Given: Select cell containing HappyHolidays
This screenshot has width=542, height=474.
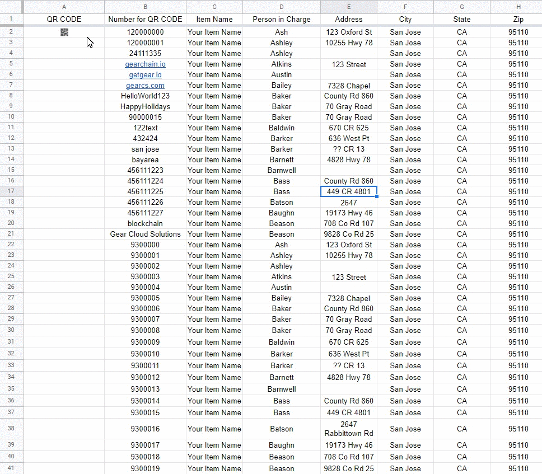Looking at the screenshot, I should 145,107.
